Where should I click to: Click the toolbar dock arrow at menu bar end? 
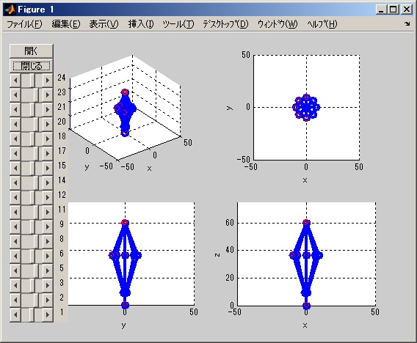click(x=407, y=24)
